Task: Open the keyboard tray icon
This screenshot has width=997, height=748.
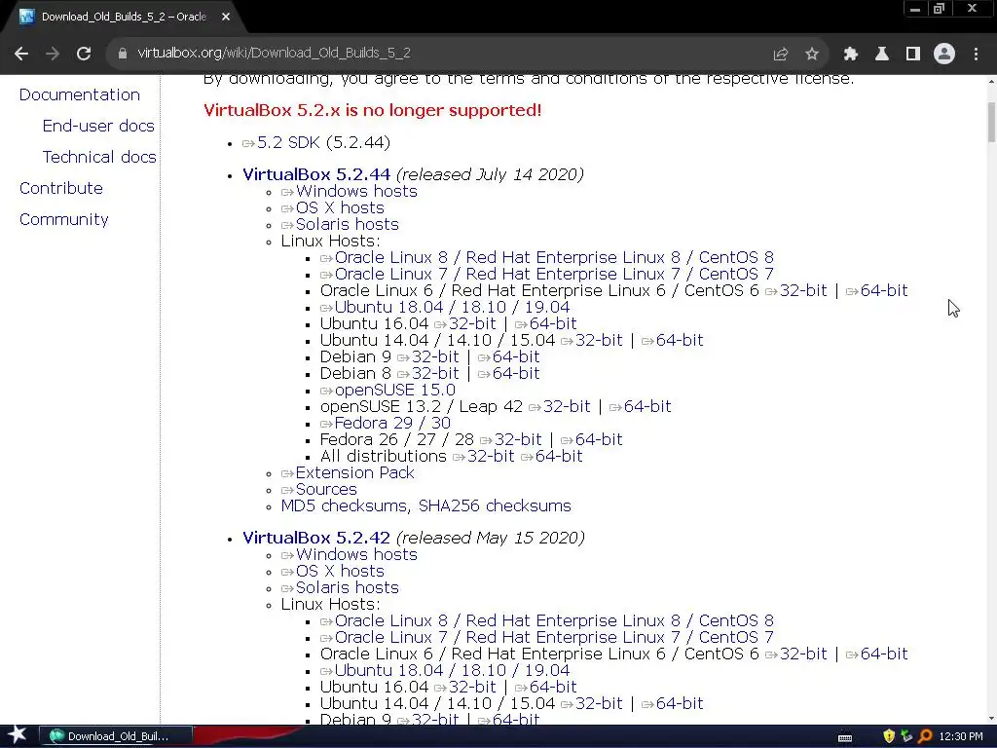Action: [x=845, y=737]
